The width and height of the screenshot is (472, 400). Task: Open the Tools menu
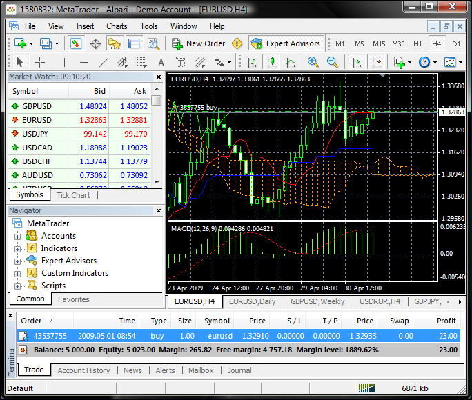tap(148, 26)
